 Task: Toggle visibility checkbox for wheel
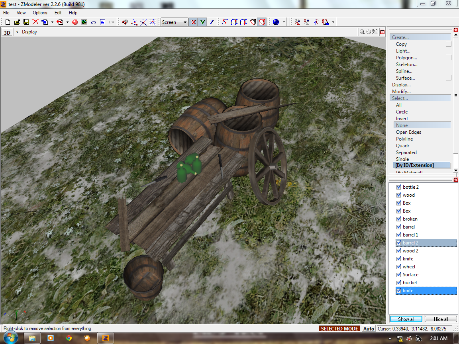399,266
